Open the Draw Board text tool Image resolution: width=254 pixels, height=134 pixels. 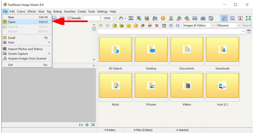[x=155, y=18]
